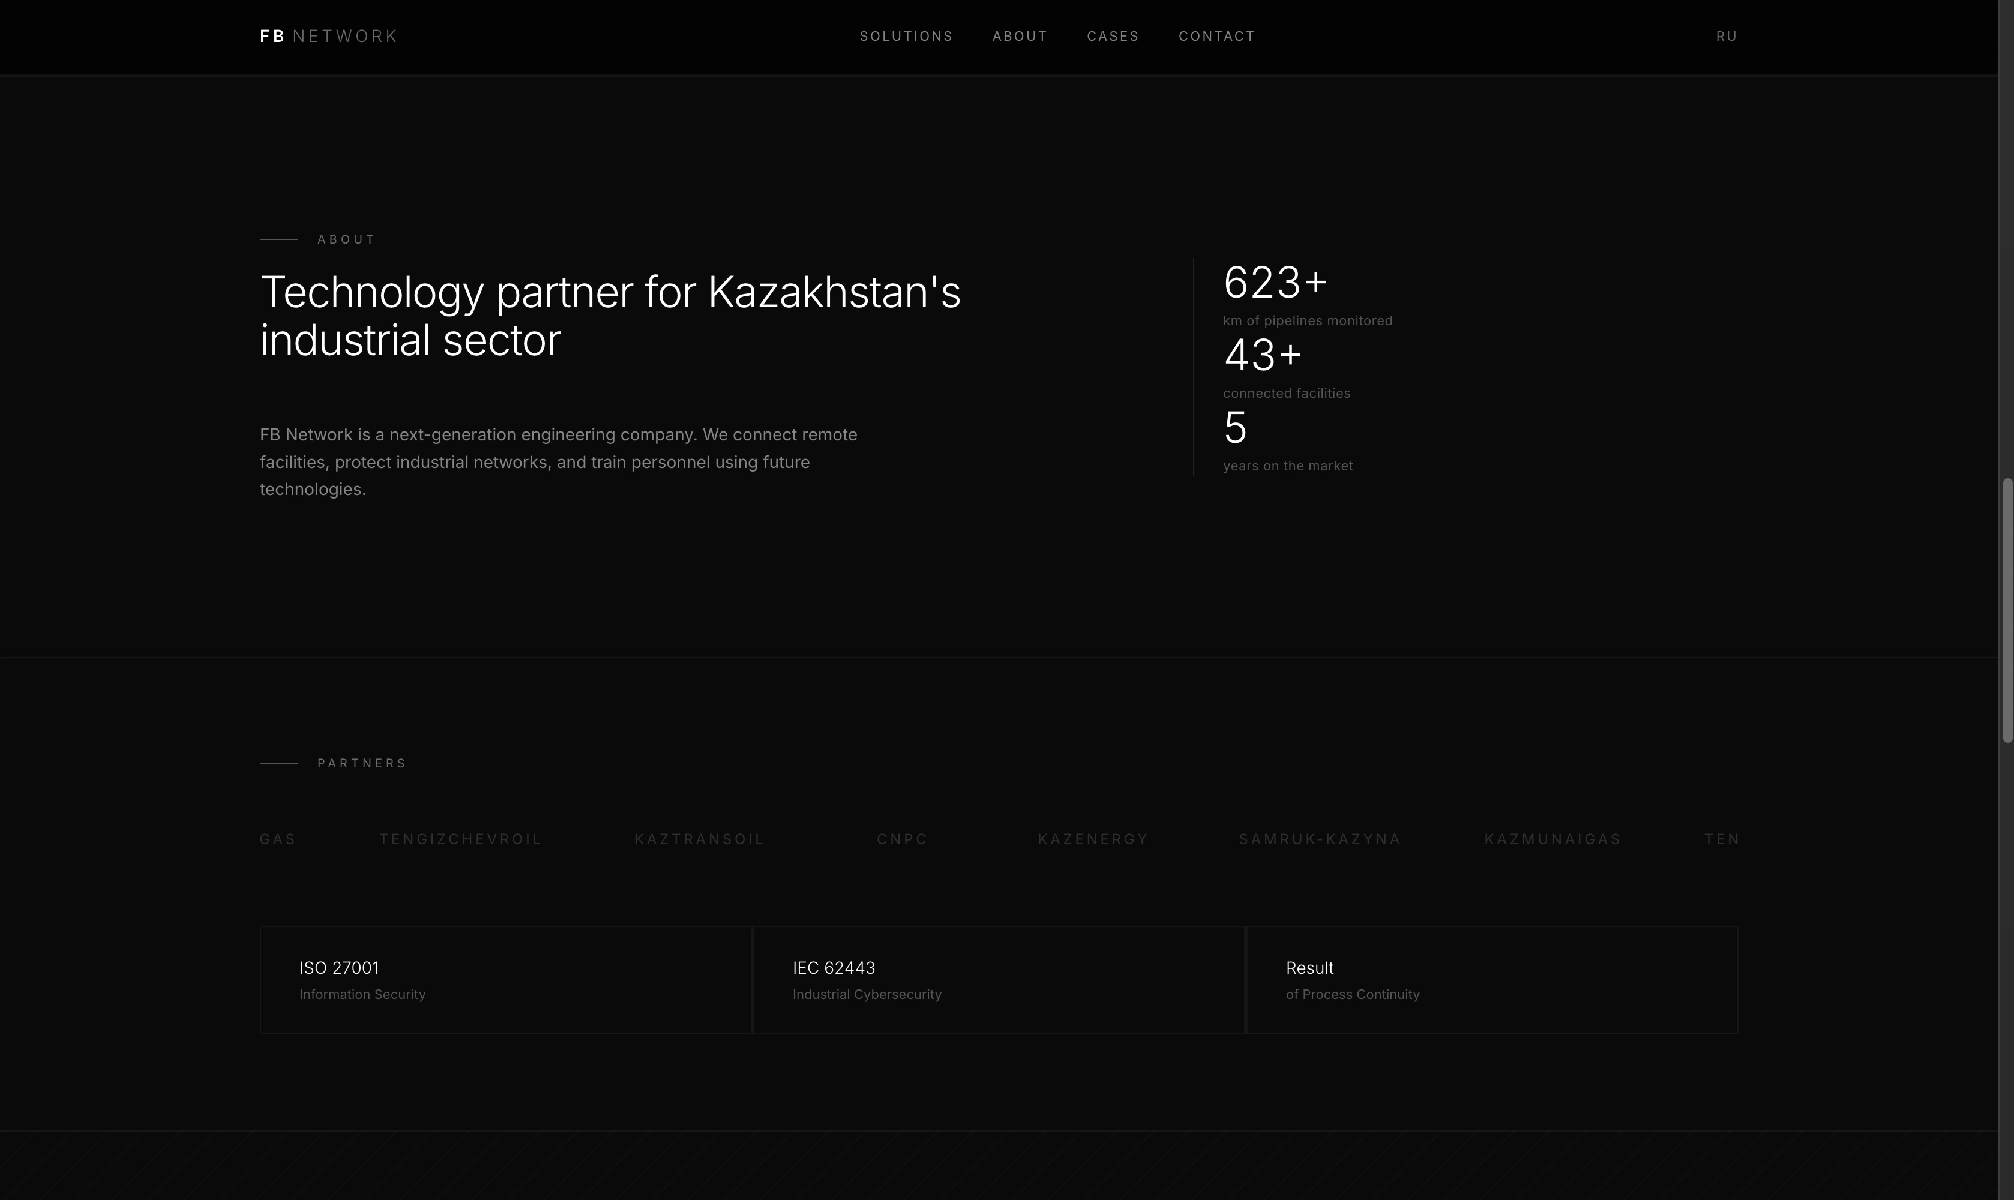
Task: Click the TENGIZCHEVROIL partner name
Action: coord(460,839)
